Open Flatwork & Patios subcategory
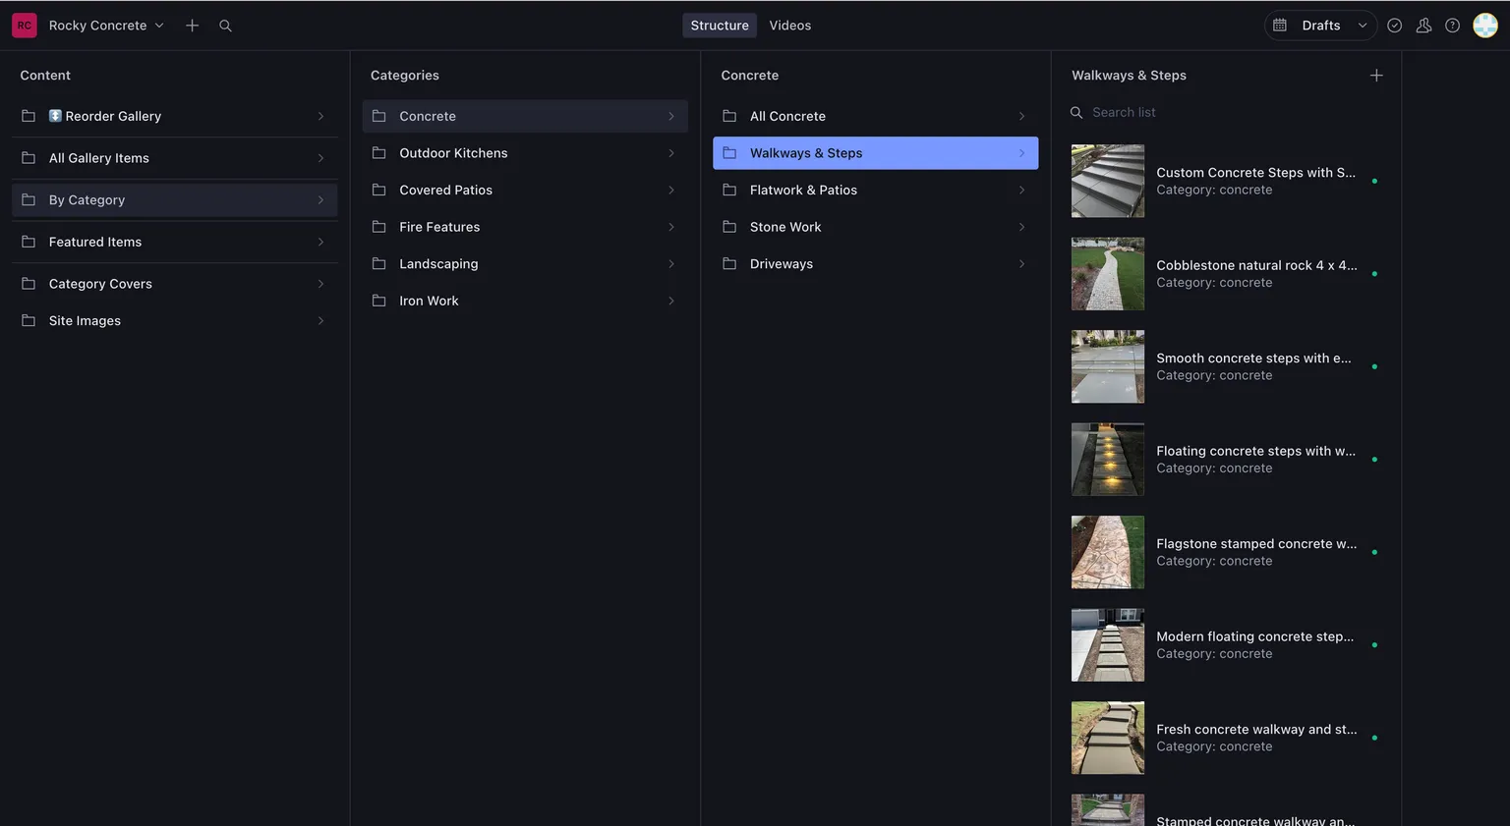This screenshot has width=1510, height=826. [875, 191]
